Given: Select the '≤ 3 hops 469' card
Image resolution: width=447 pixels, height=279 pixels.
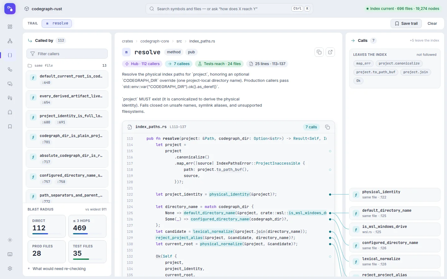Looking at the screenshot, I should (x=87, y=226).
